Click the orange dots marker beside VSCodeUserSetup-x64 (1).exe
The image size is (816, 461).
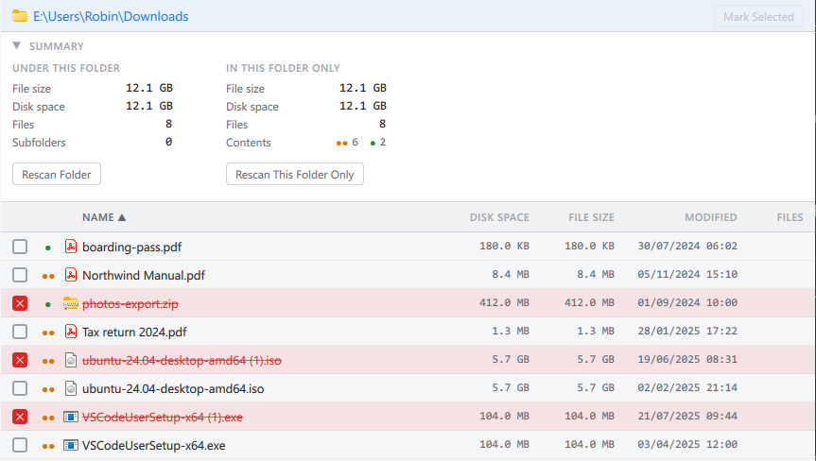(x=48, y=418)
